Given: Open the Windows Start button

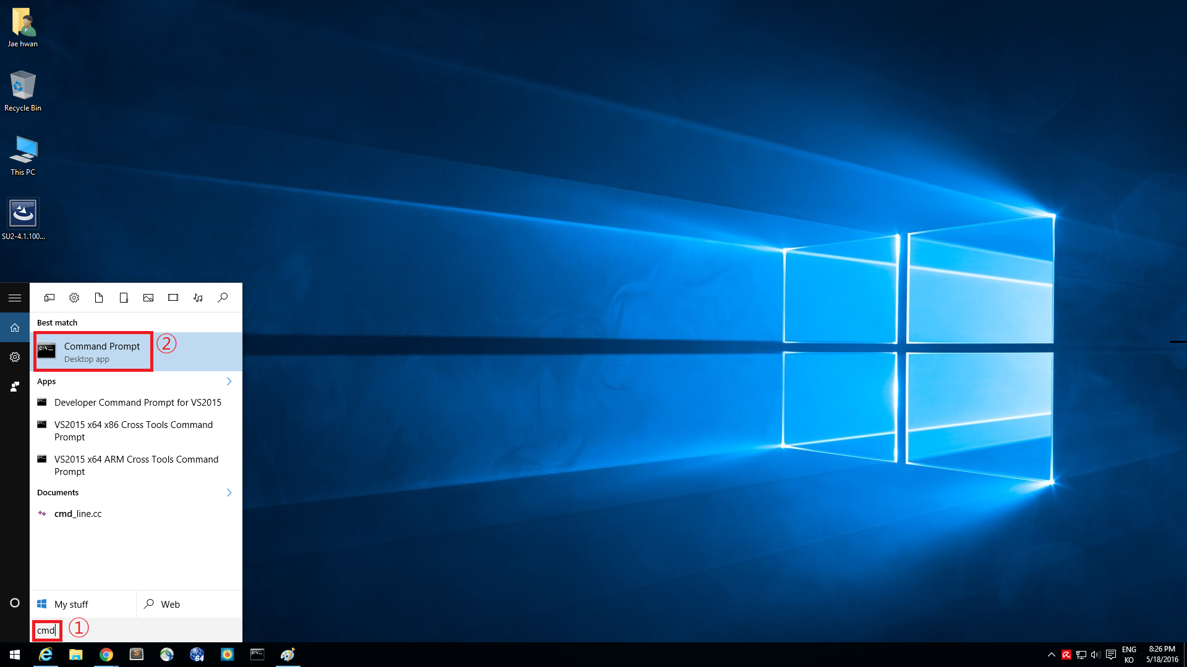Looking at the screenshot, I should [x=15, y=655].
